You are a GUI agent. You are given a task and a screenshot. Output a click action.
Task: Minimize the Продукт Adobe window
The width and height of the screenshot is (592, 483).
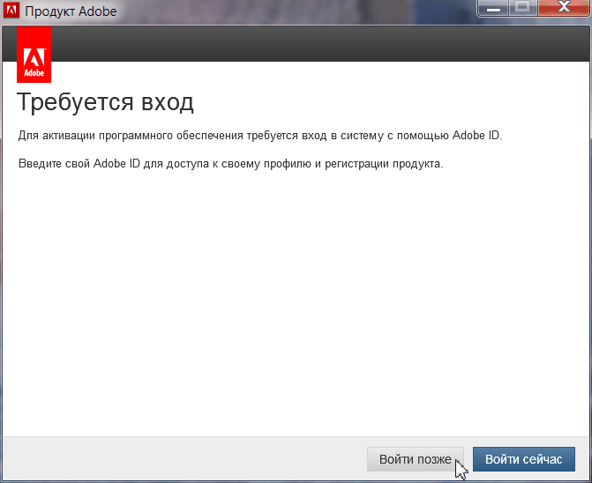[x=494, y=9]
